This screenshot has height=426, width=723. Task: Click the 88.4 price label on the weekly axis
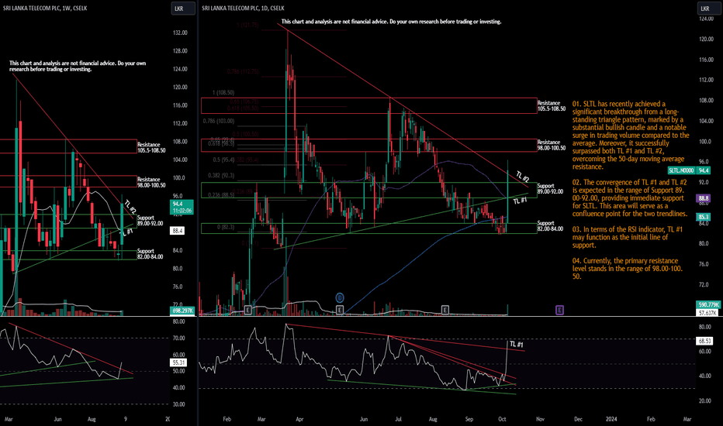tap(178, 230)
